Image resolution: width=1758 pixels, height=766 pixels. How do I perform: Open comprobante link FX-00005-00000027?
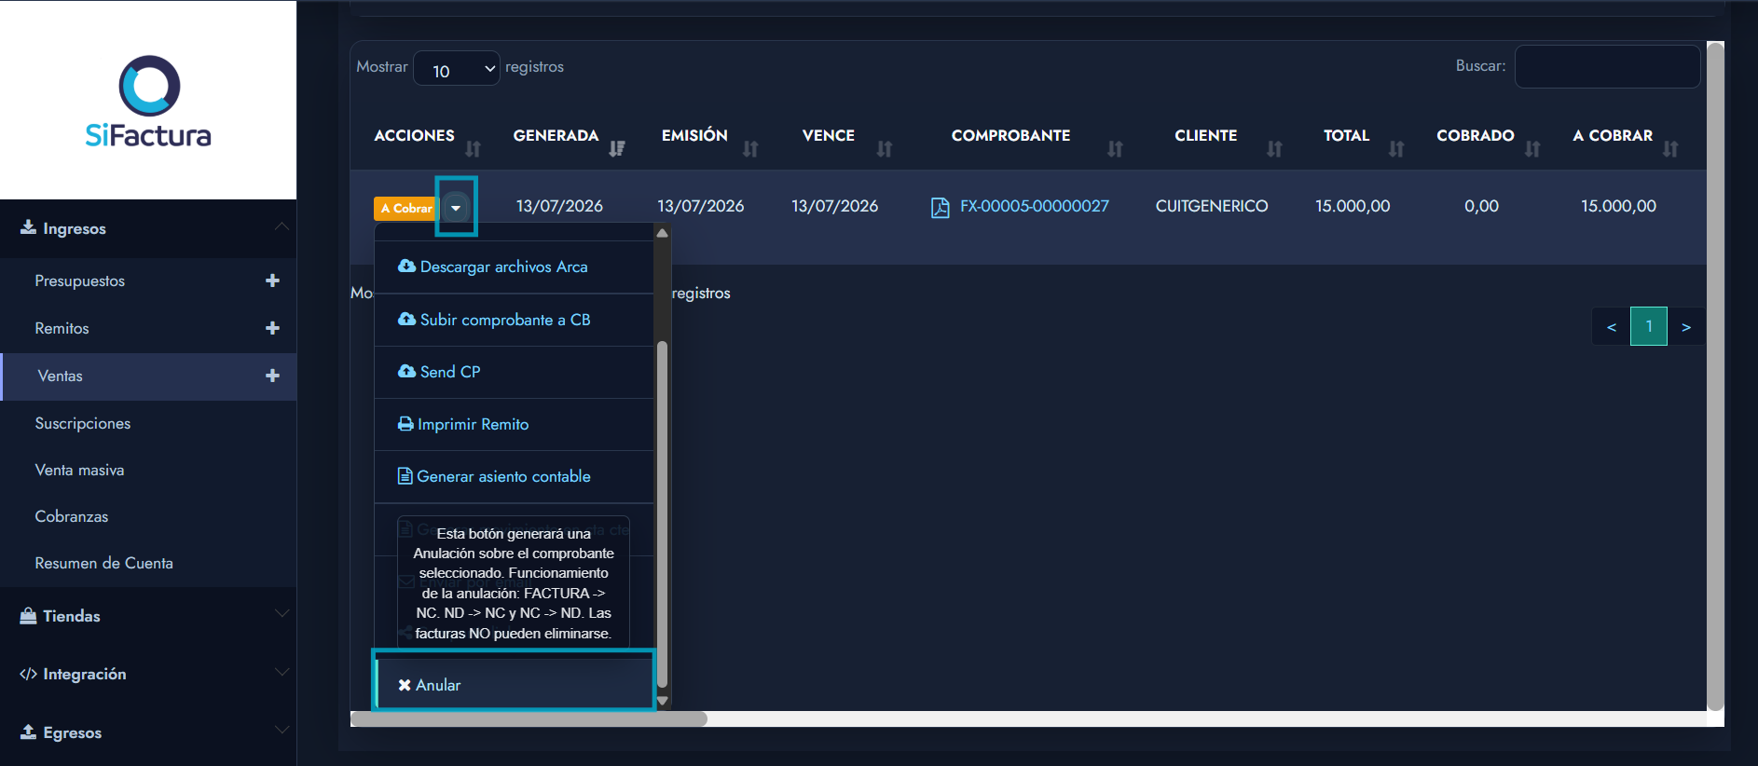click(x=1035, y=206)
